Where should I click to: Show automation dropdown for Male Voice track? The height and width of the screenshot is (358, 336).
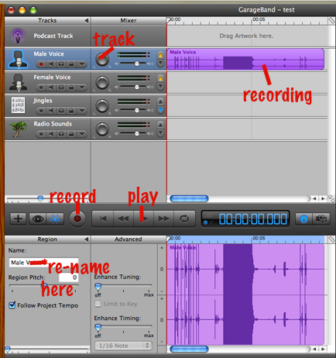click(x=82, y=64)
